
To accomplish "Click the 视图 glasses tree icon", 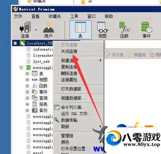I will point(35,80).
